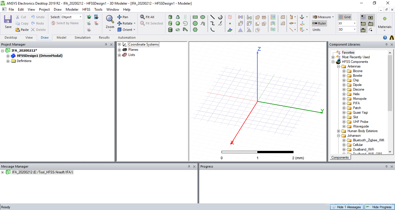Expand the Coordinate Systems tree node
Image resolution: width=395 pixels, height=210 pixels.
[x=119, y=44]
